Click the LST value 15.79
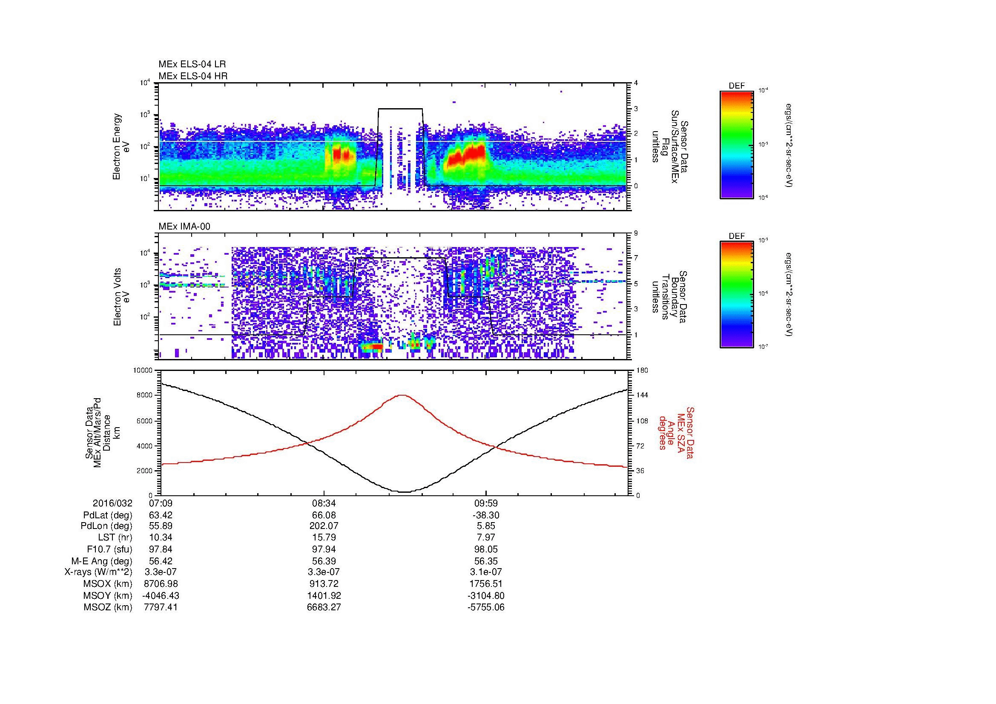 324,537
